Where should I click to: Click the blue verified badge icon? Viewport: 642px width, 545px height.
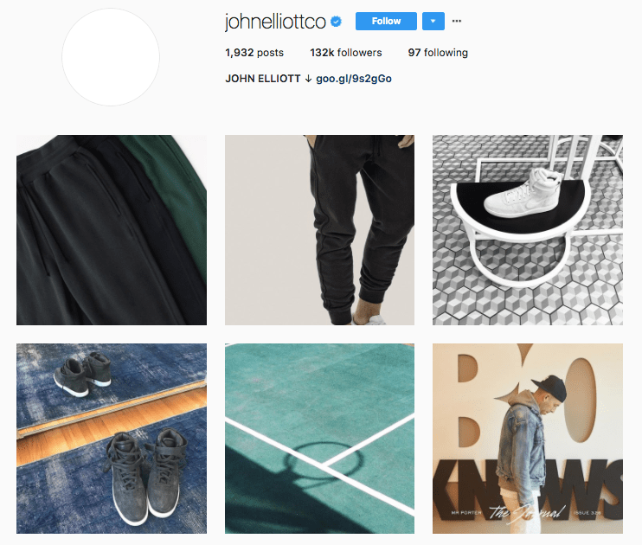coord(337,22)
